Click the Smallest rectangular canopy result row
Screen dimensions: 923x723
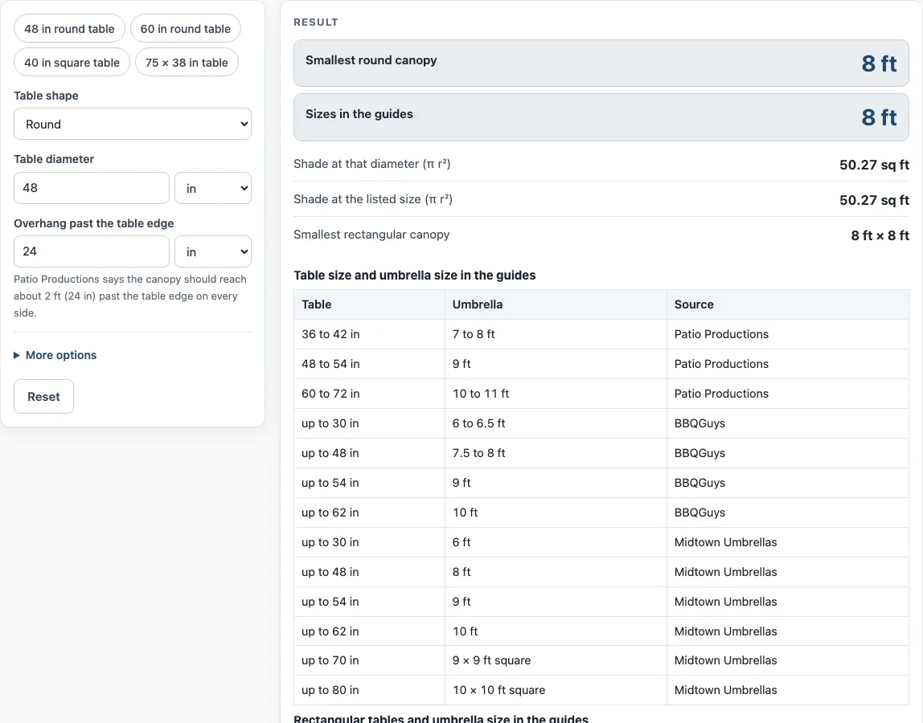pos(601,235)
